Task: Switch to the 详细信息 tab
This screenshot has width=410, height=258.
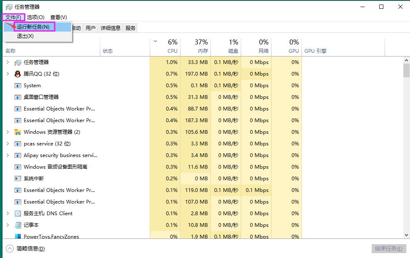Action: (x=110, y=28)
